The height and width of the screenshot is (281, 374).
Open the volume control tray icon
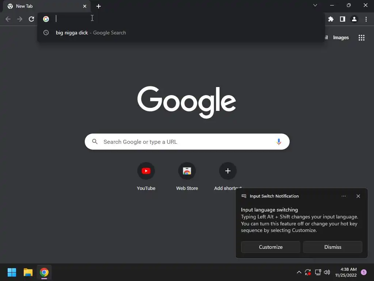pos(327,272)
